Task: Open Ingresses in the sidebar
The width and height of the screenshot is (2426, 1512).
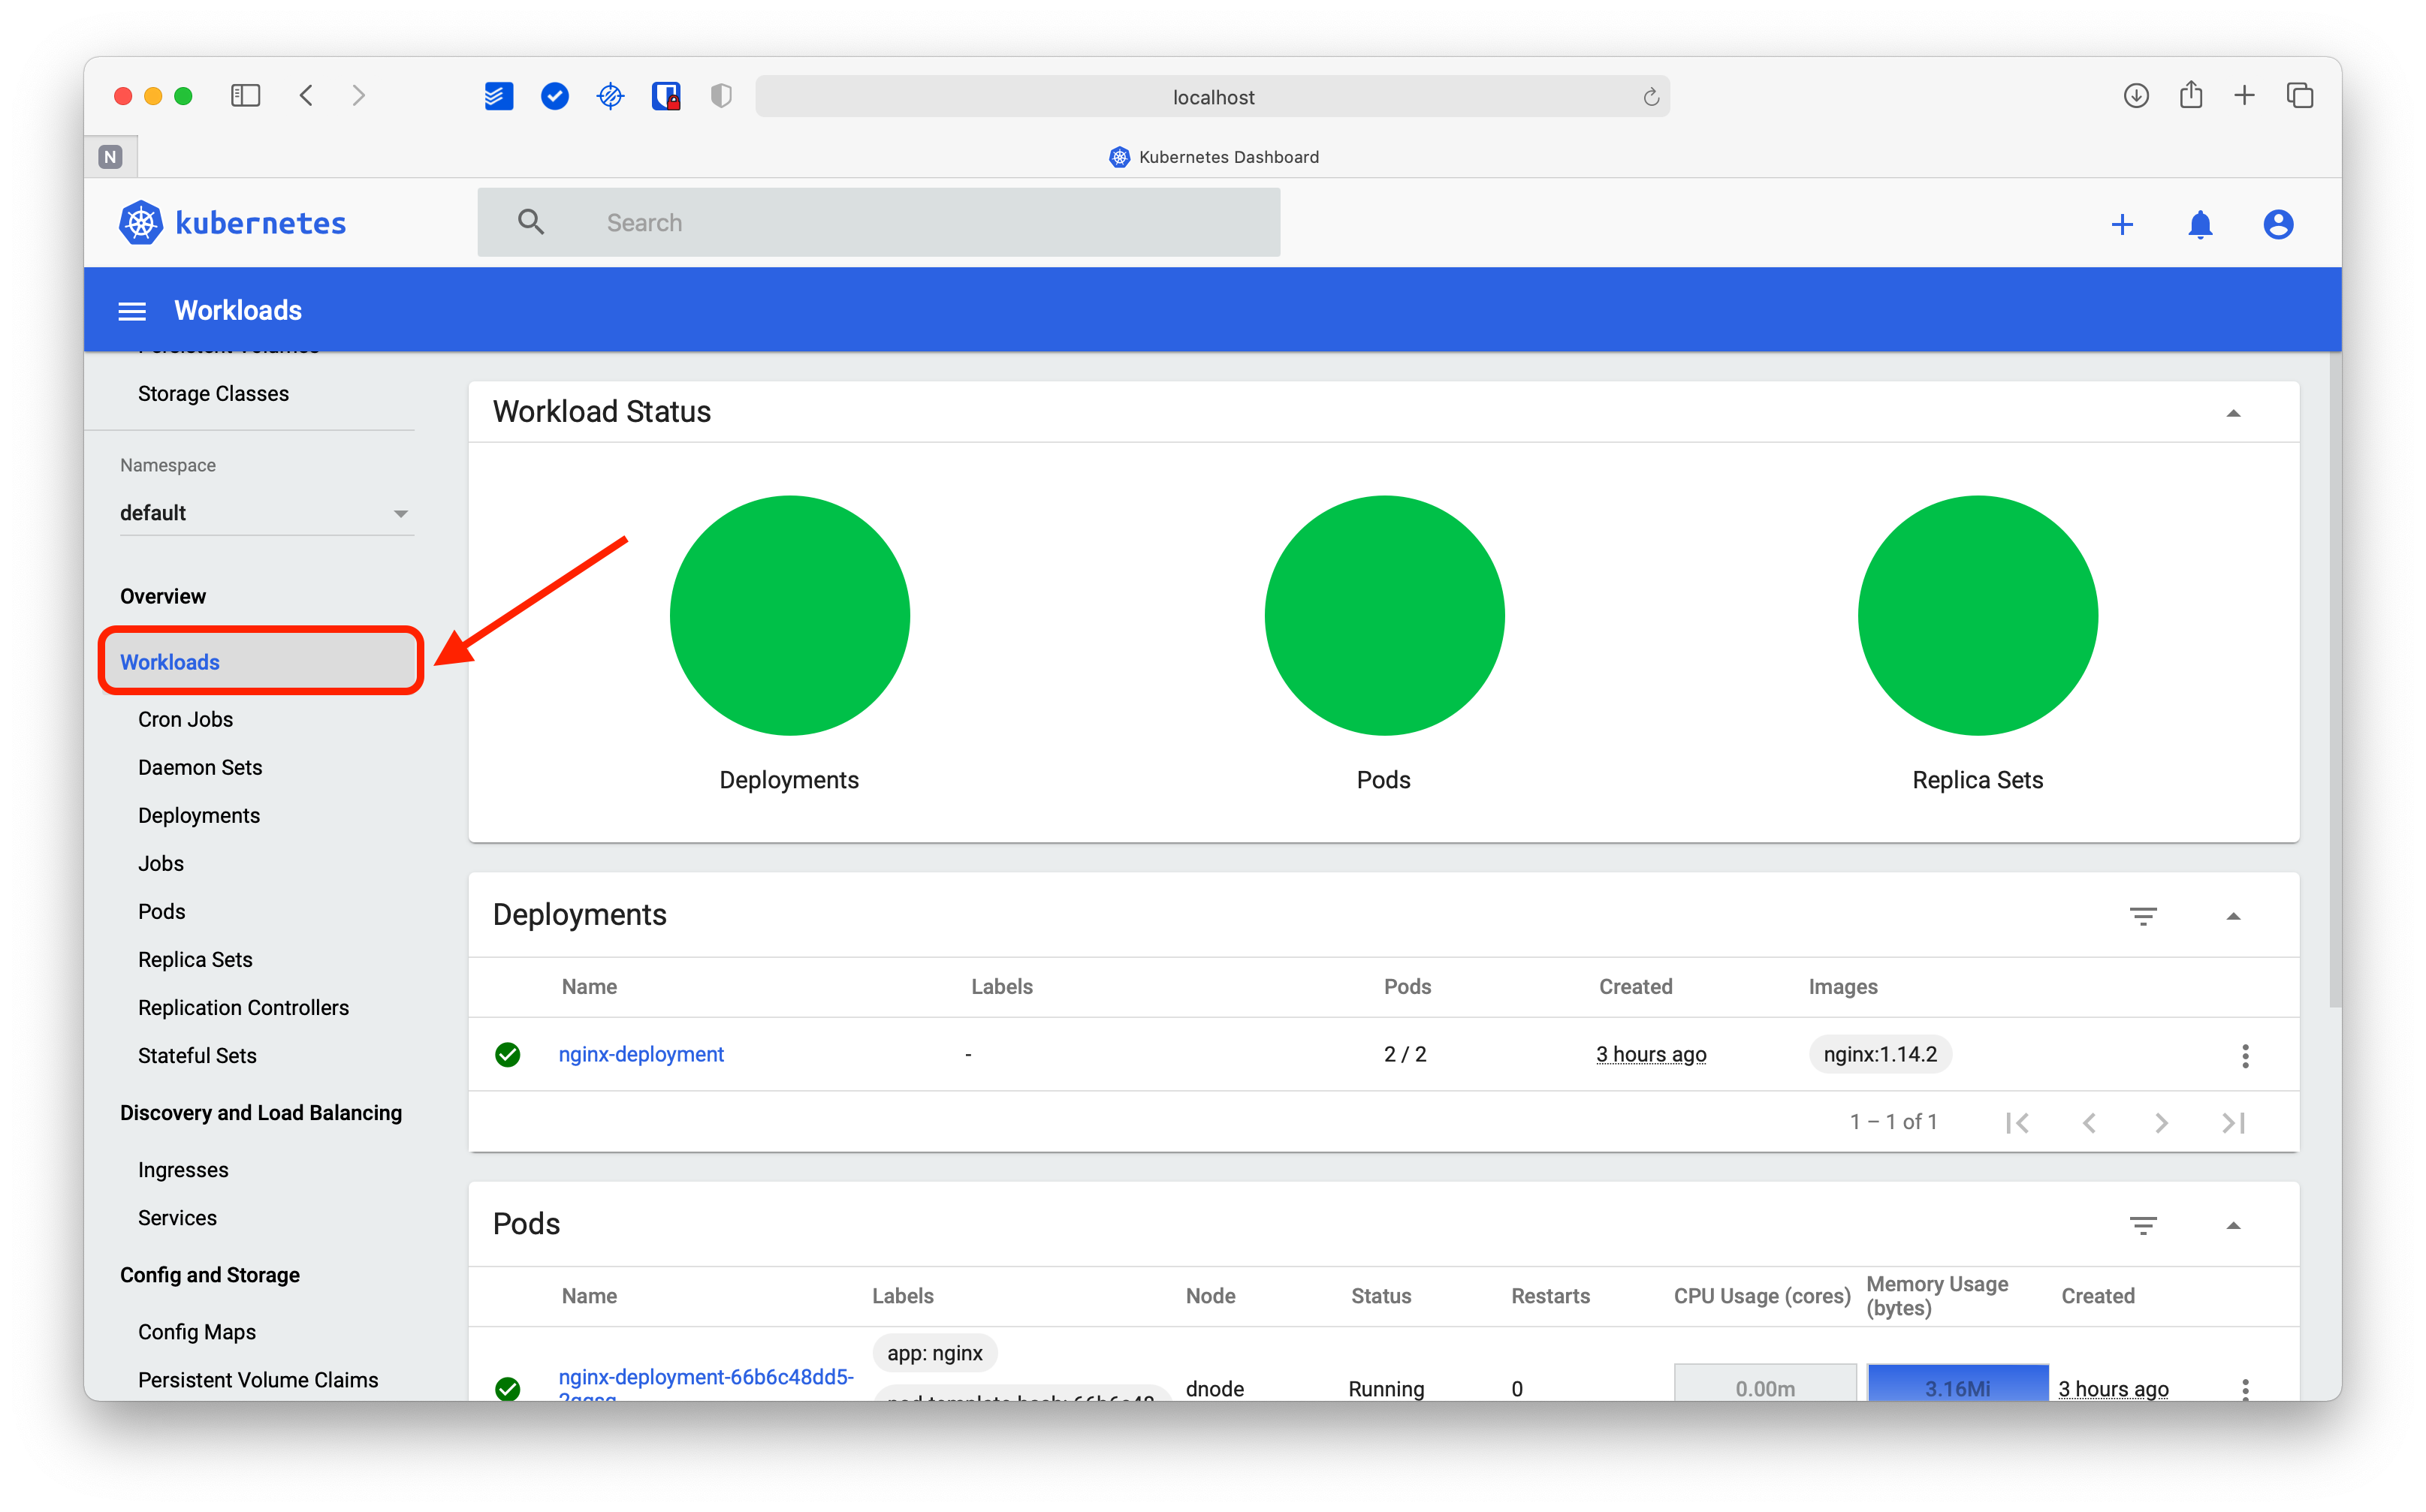Action: [183, 1170]
